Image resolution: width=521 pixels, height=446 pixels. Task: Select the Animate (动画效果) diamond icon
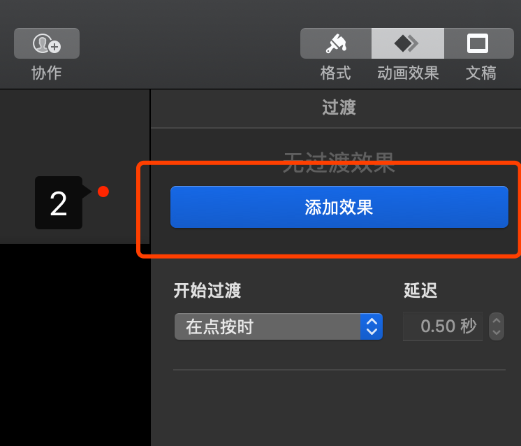408,43
